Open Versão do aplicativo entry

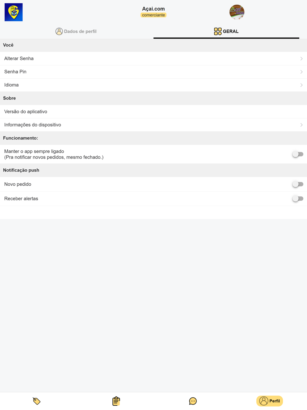pyautogui.click(x=26, y=112)
